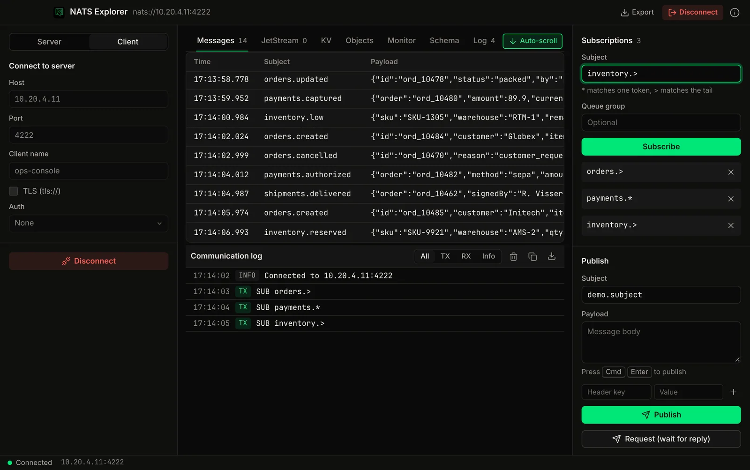
Task: Open the JetStream tab
Action: point(284,41)
